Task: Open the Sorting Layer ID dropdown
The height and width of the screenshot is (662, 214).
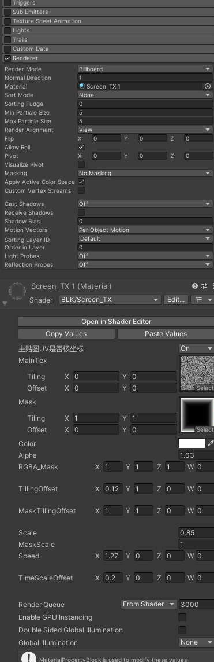Action: pyautogui.click(x=145, y=238)
